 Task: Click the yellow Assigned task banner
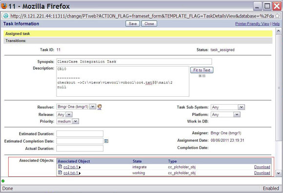coord(138,34)
